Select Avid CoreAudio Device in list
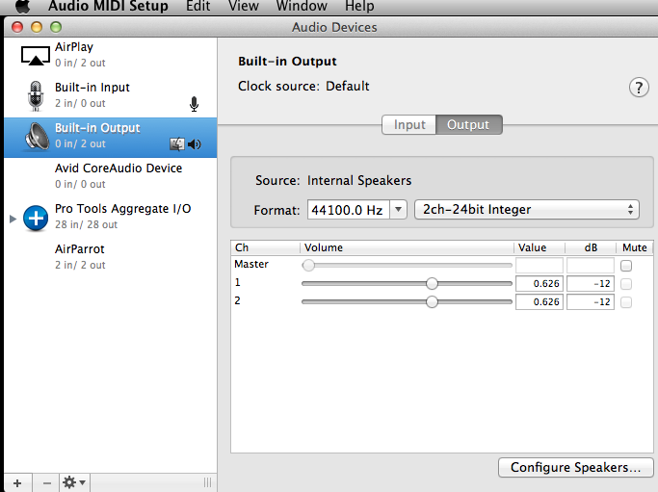The height and width of the screenshot is (492, 658). (111, 176)
